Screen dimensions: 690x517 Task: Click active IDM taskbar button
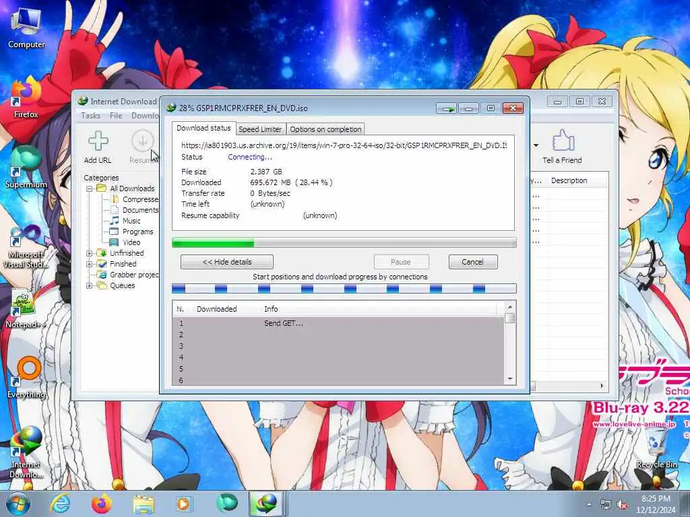click(266, 504)
